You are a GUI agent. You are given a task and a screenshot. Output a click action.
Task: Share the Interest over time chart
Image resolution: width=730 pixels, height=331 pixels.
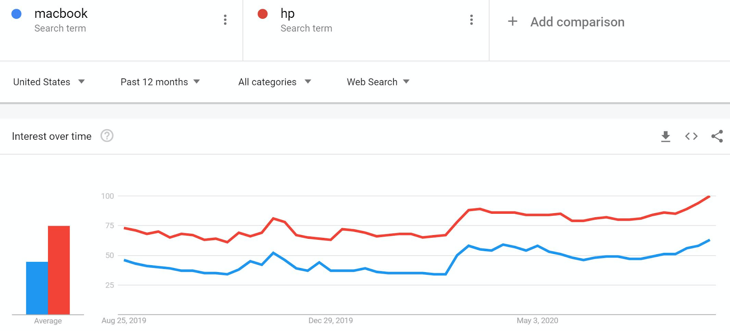pos(717,136)
